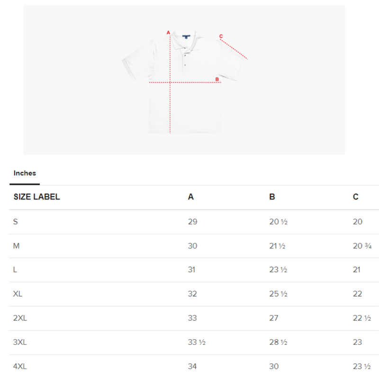Select the 2XL size row label
The width and height of the screenshot is (379, 379).
click(20, 318)
